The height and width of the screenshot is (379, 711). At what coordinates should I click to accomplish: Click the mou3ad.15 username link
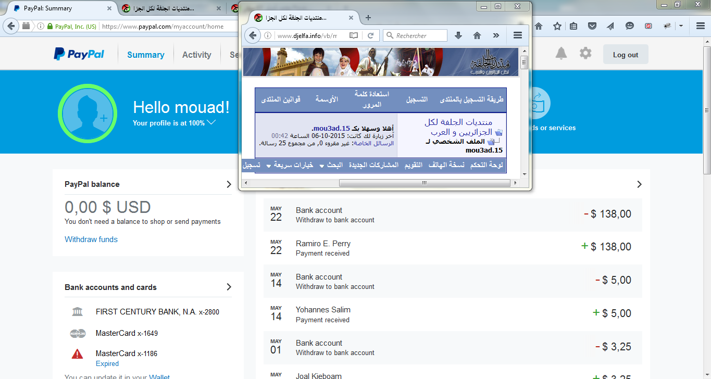point(331,129)
